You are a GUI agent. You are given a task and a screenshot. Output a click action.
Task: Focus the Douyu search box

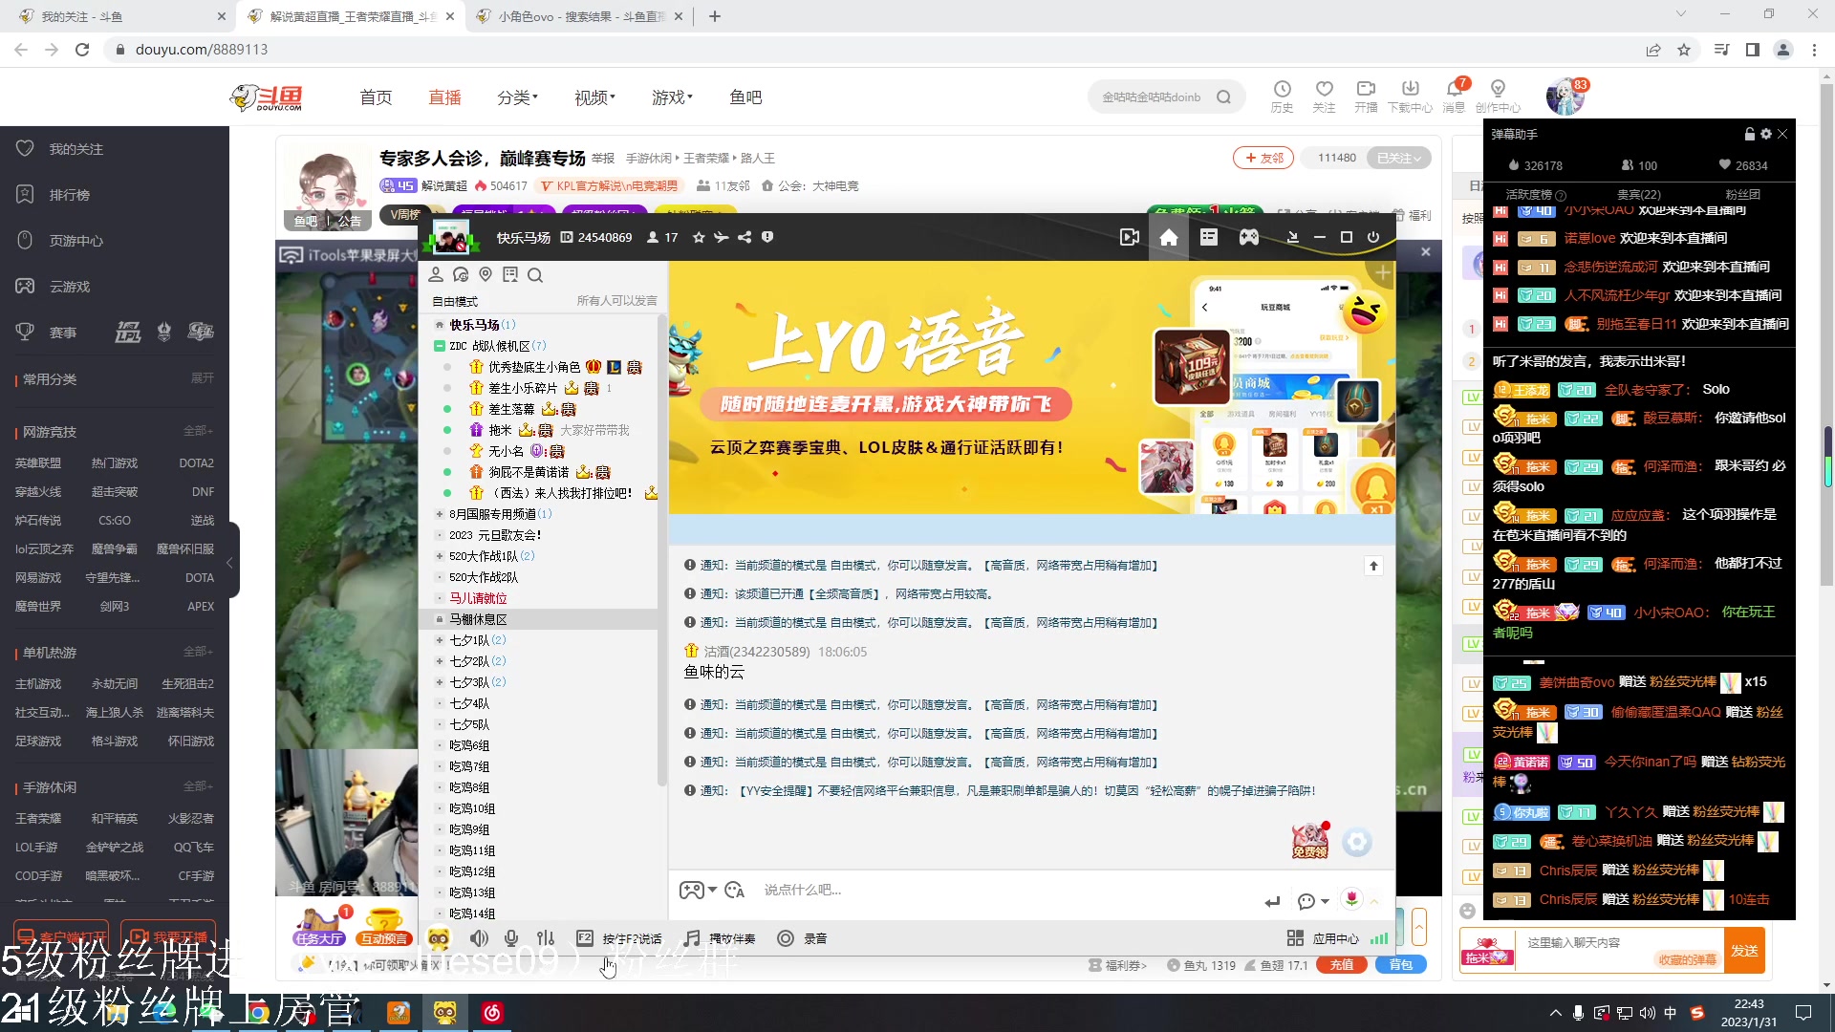1153,97
